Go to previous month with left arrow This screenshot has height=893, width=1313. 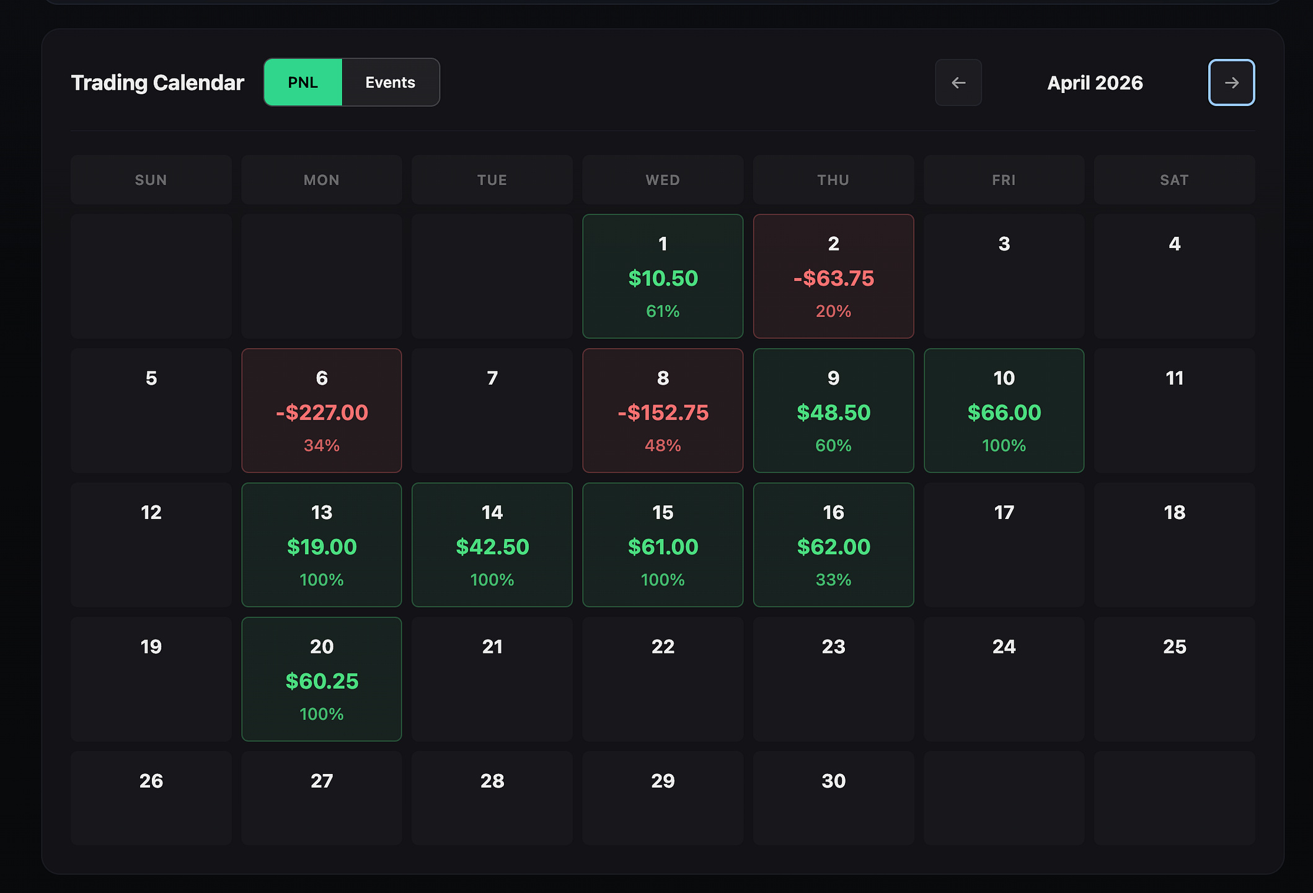pos(958,82)
